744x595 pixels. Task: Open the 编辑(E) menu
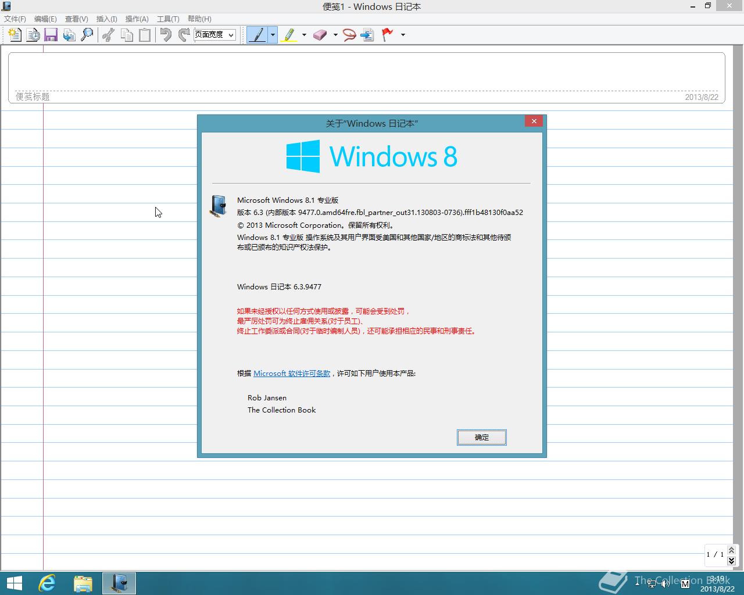click(x=45, y=19)
